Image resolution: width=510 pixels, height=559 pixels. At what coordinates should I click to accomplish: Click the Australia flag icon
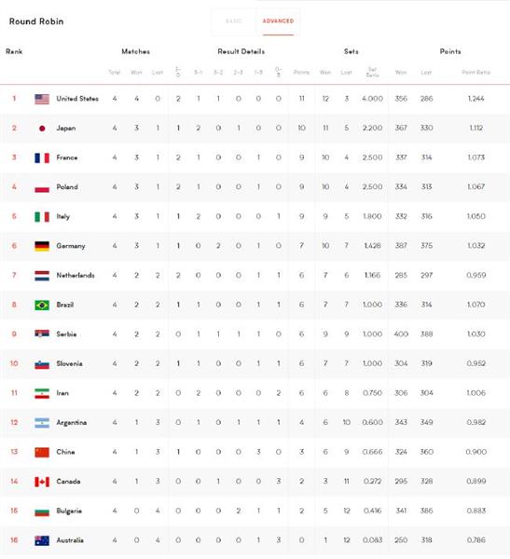pyautogui.click(x=42, y=540)
